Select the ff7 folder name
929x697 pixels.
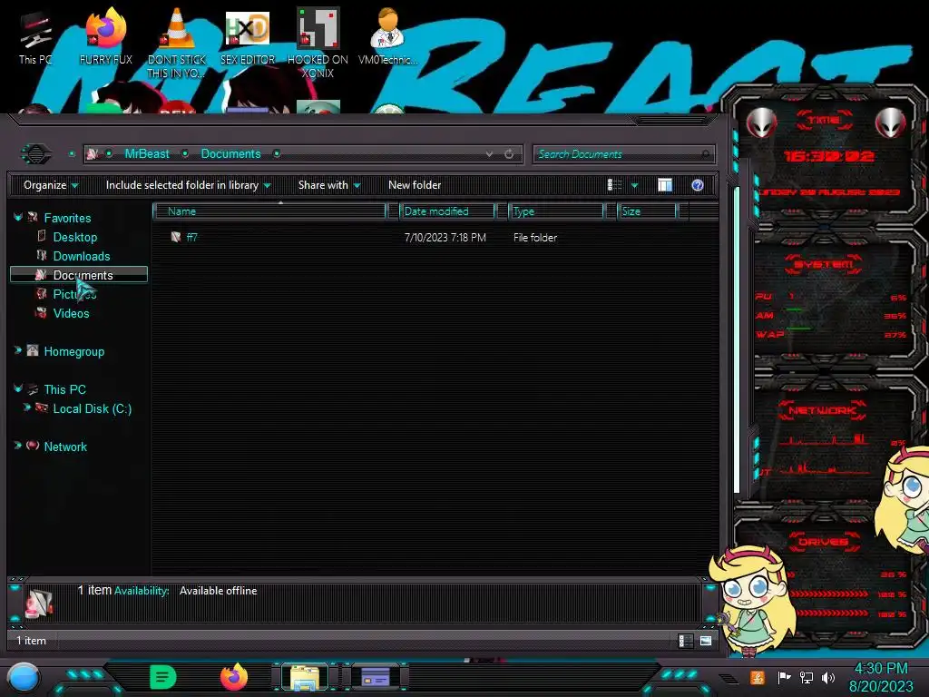[192, 237]
